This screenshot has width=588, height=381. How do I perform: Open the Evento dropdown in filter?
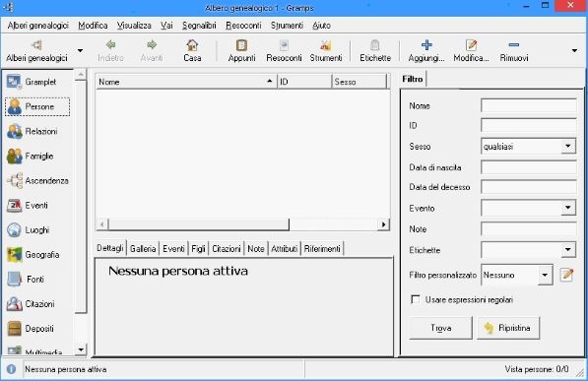(528, 208)
